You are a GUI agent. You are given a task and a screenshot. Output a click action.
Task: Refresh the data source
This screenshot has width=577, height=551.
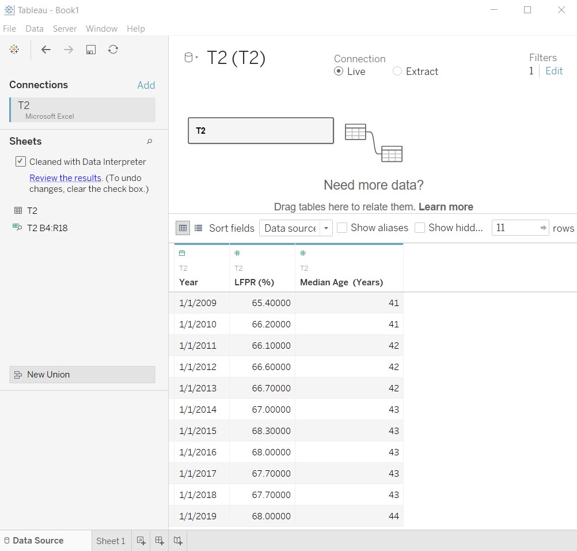click(113, 50)
